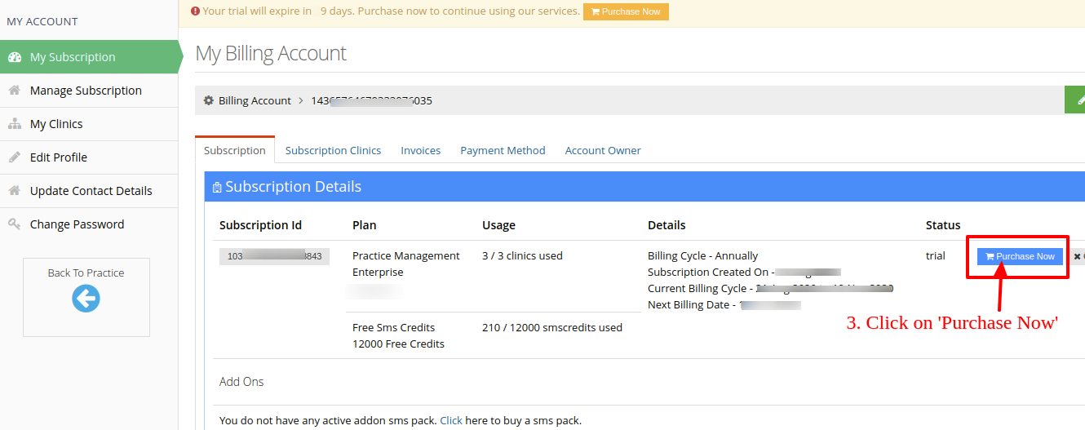This screenshot has width=1085, height=430.
Task: Click the Edit Profile pencil icon
Action: tap(14, 157)
